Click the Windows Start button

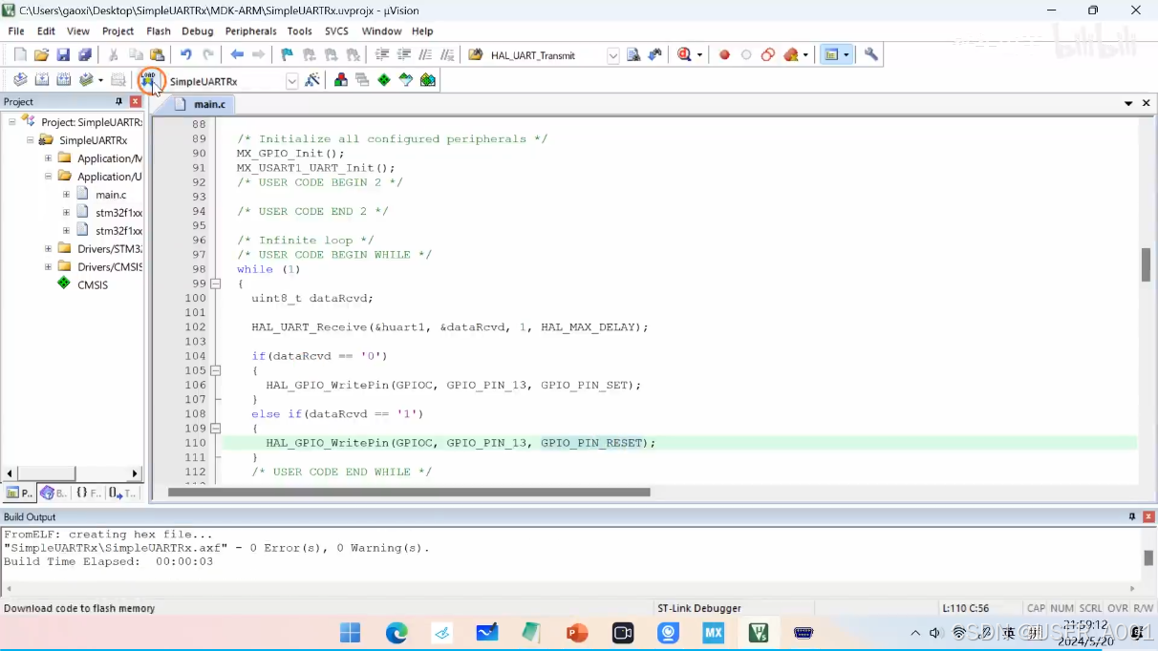click(351, 632)
